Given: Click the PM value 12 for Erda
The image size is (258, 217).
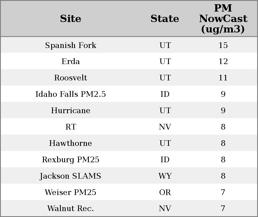Looking at the screenshot, I should point(223,62).
